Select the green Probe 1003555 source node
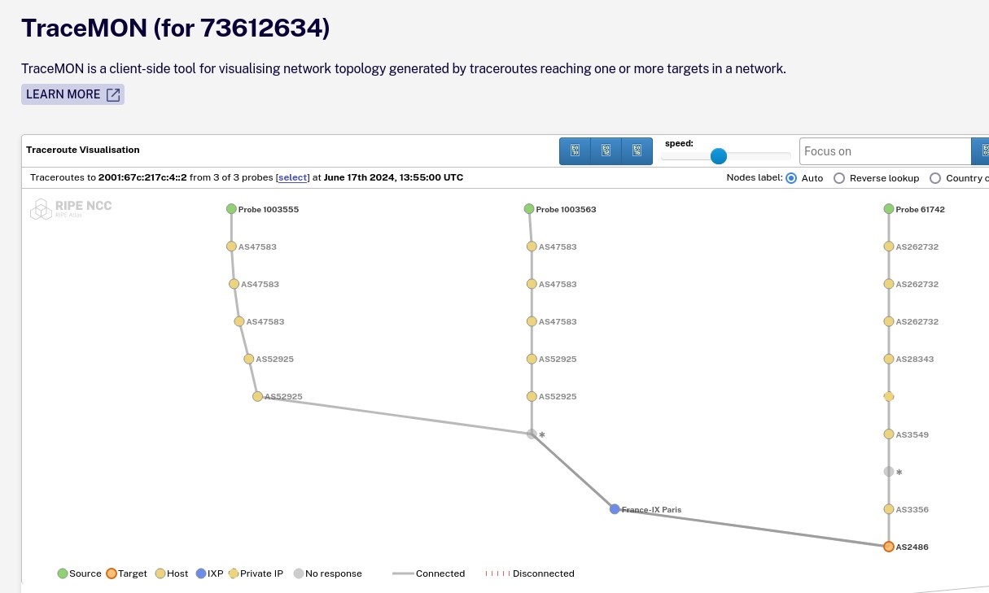 [x=231, y=208]
